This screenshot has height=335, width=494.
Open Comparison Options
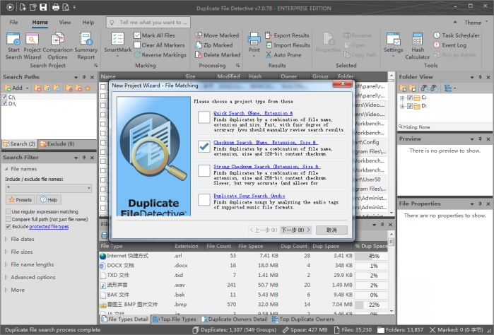pyautogui.click(x=57, y=46)
